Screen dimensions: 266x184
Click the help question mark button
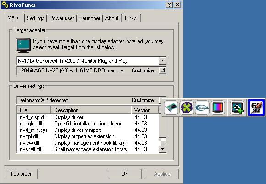tap(169, 5)
